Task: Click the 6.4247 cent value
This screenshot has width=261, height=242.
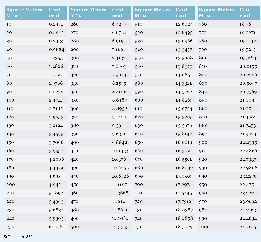Action: pyautogui.click(x=119, y=24)
